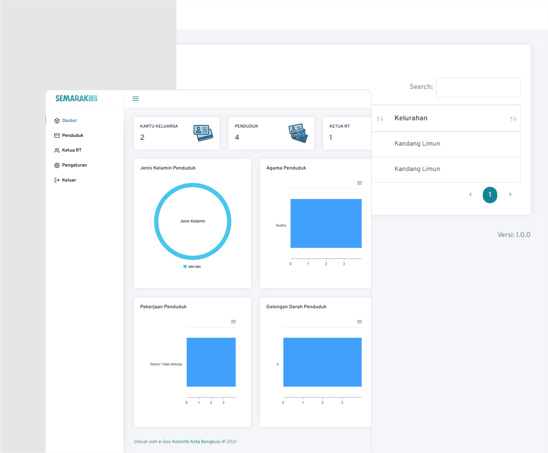
Task: Click the Pengaturan gear icon
Action: tap(57, 165)
